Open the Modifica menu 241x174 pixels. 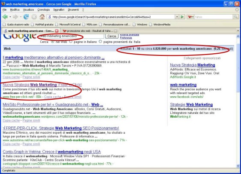coord(15,10)
